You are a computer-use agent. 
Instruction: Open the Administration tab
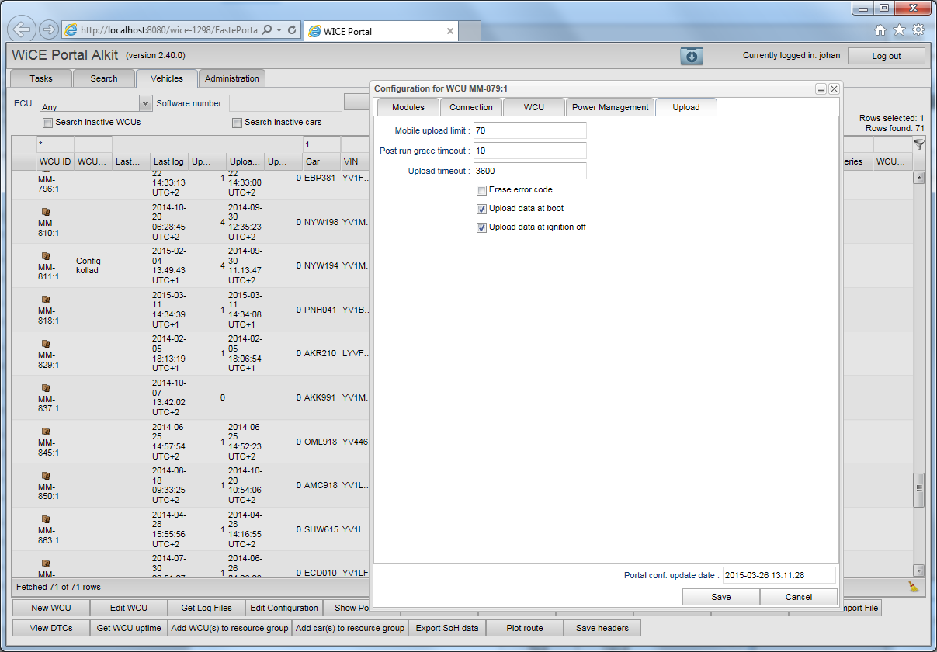[x=232, y=78]
